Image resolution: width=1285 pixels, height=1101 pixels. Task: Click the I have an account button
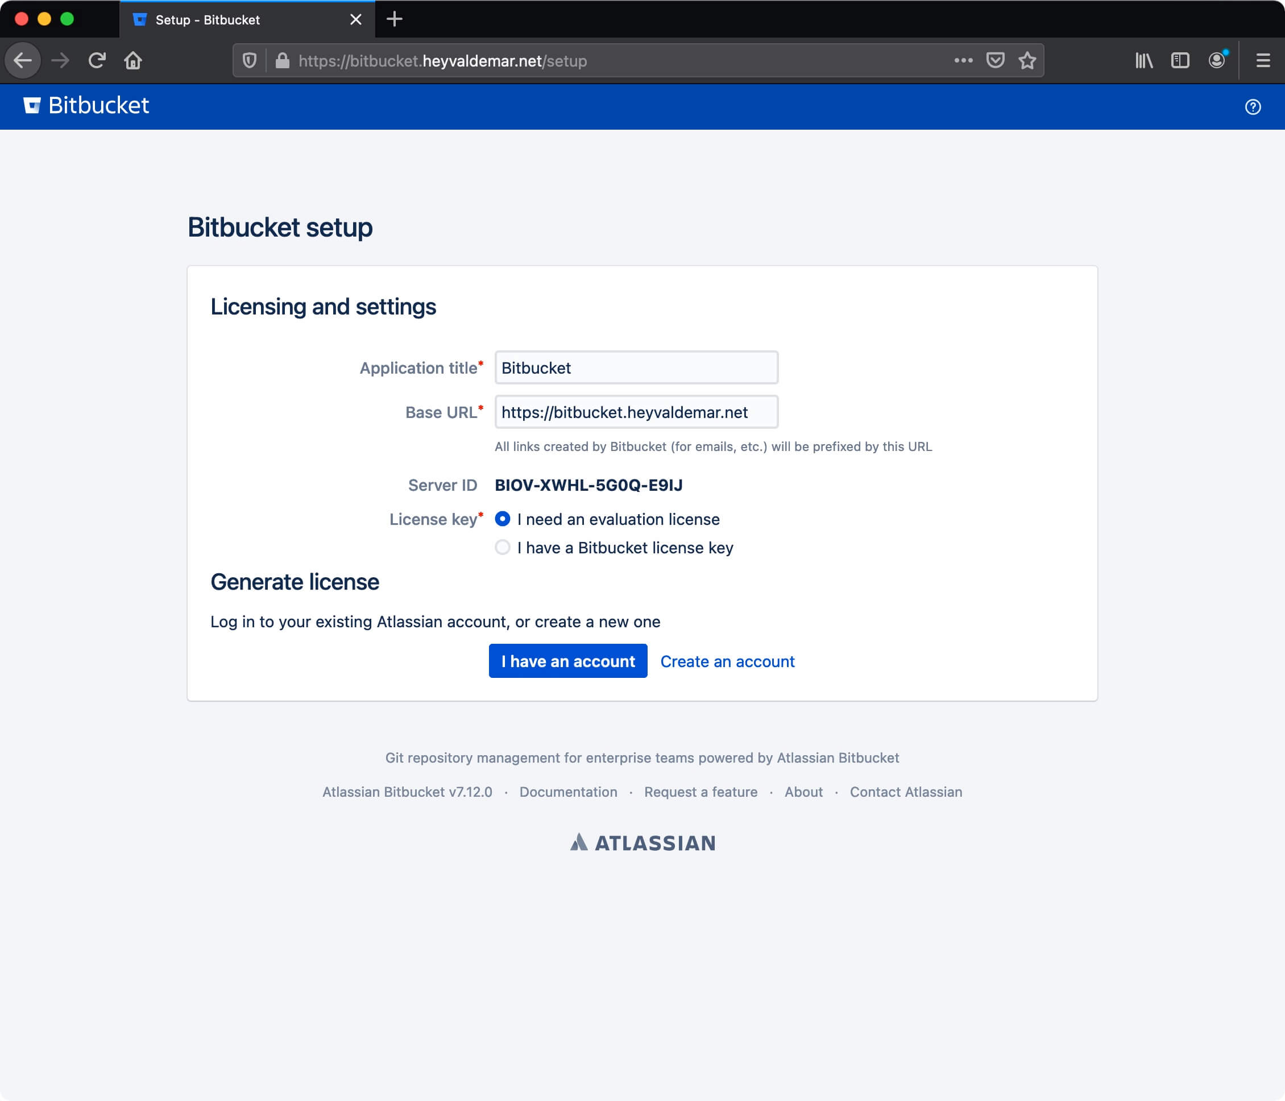tap(567, 661)
